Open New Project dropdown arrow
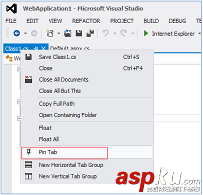Screen dimensions: 203x195 pos(59,33)
